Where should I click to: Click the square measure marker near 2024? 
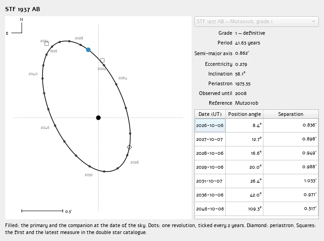(102, 60)
